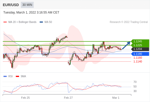Click the RSI 70 level axis label
Screen dimensions: 150x102
[x=135, y=82]
